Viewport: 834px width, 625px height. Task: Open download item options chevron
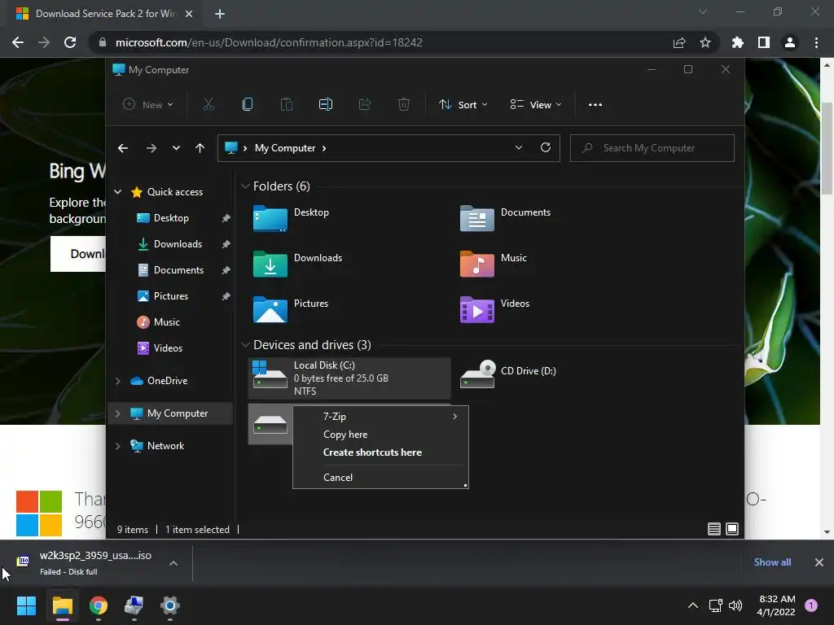pos(173,563)
